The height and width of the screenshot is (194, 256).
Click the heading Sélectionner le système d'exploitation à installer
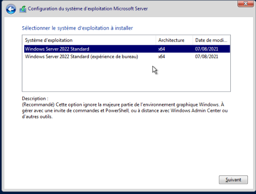pos(77,28)
